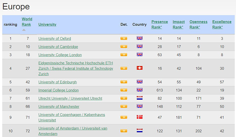Screen dimensions: 236x137
Task: Click details icon for University of Manchester
Action: click(124, 106)
